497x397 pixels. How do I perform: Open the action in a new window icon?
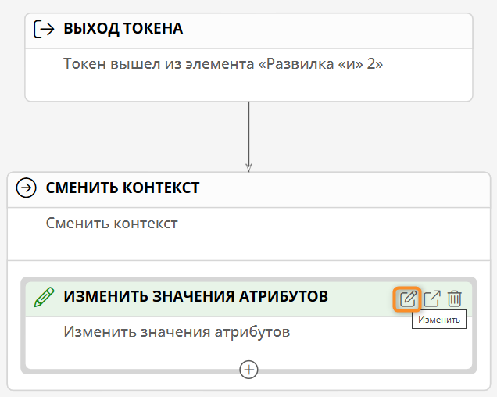pos(432,299)
